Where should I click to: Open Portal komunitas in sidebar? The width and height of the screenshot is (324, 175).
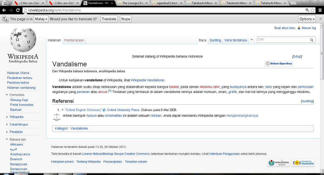(22, 104)
